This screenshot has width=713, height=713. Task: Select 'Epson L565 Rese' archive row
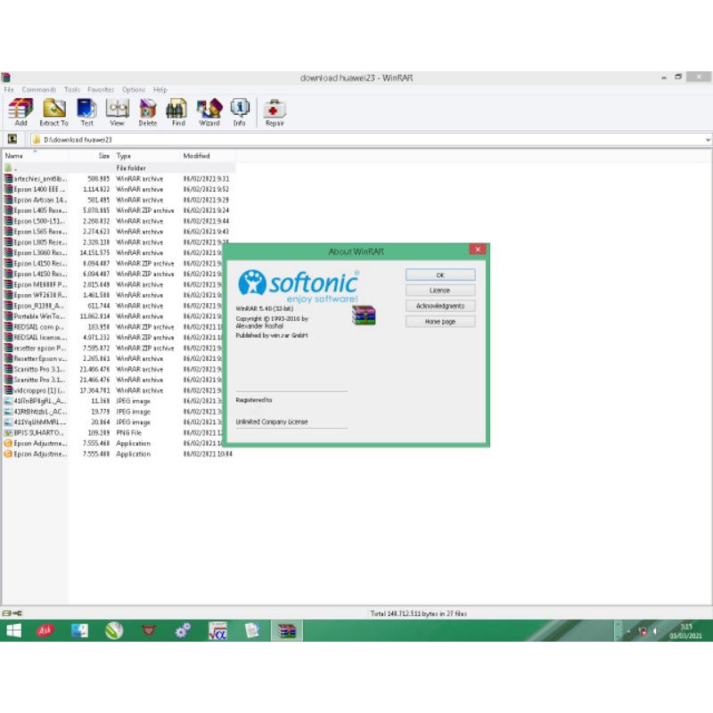119,232
